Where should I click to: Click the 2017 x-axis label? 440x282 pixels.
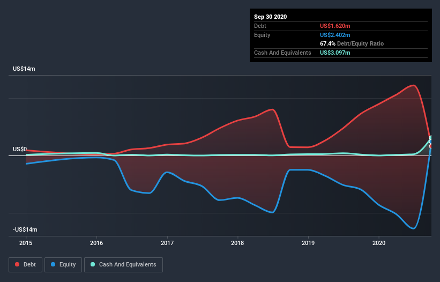167,243
